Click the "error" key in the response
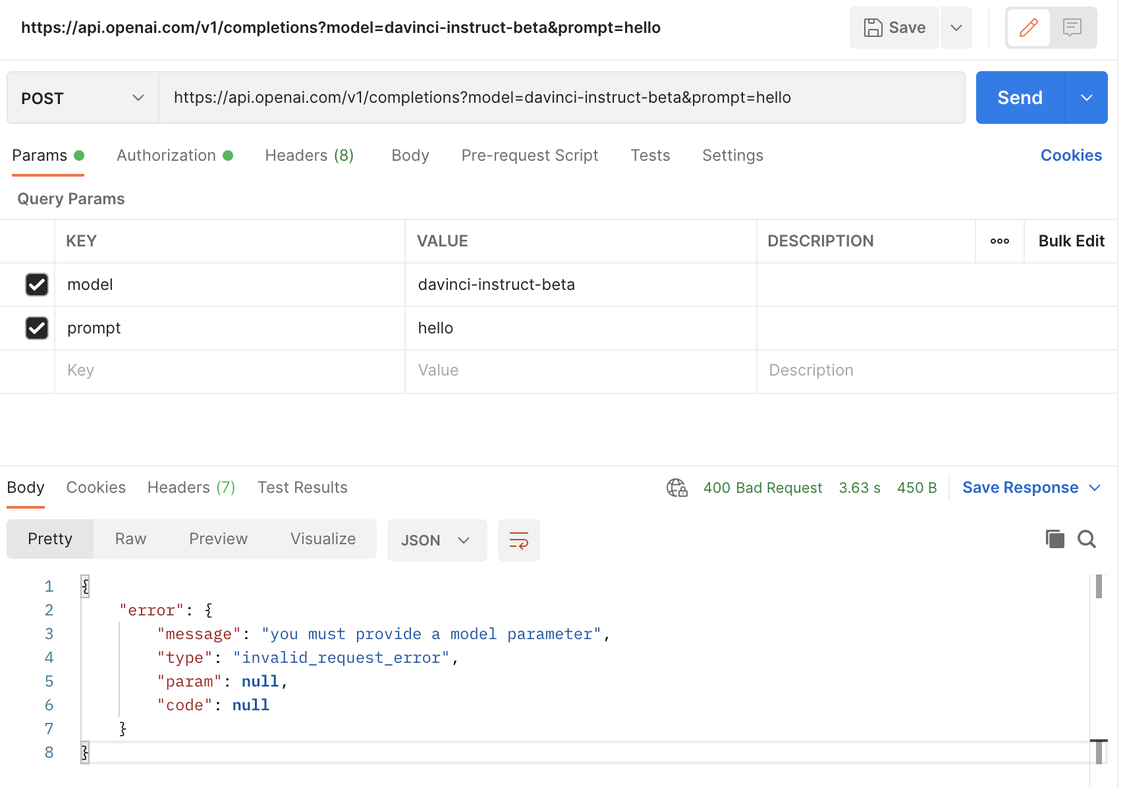This screenshot has width=1125, height=788. [x=151, y=610]
